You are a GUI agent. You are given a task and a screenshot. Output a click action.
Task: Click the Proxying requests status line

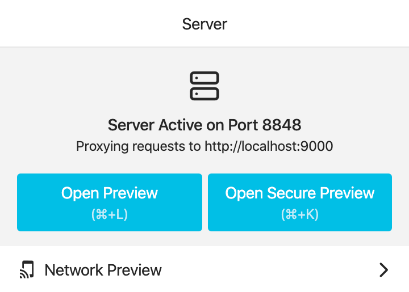point(204,146)
